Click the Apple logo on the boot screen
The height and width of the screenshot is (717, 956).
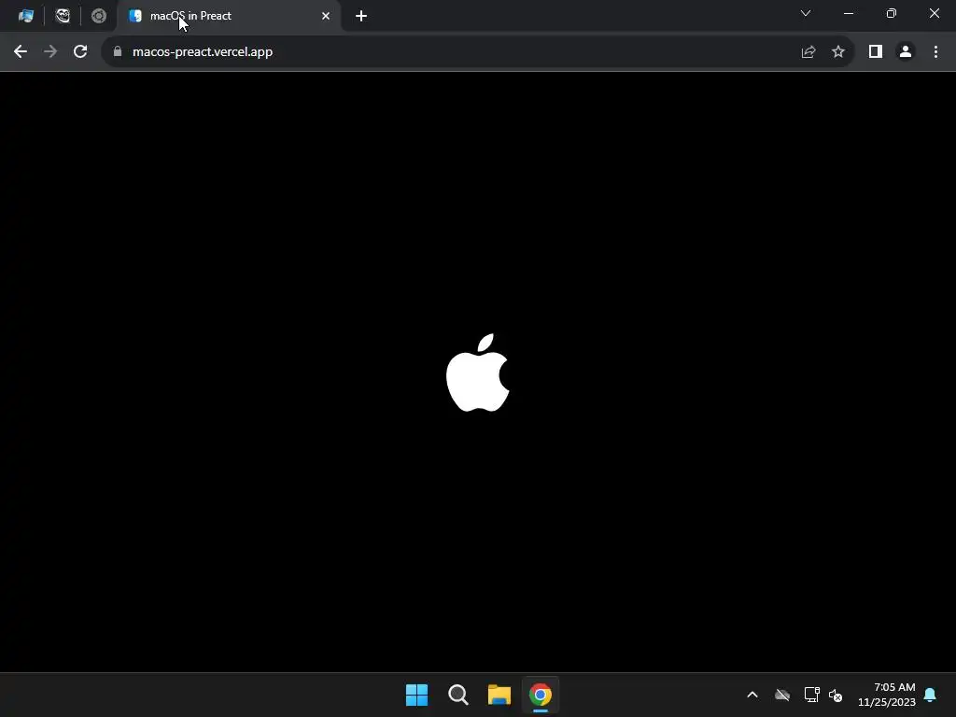click(477, 373)
